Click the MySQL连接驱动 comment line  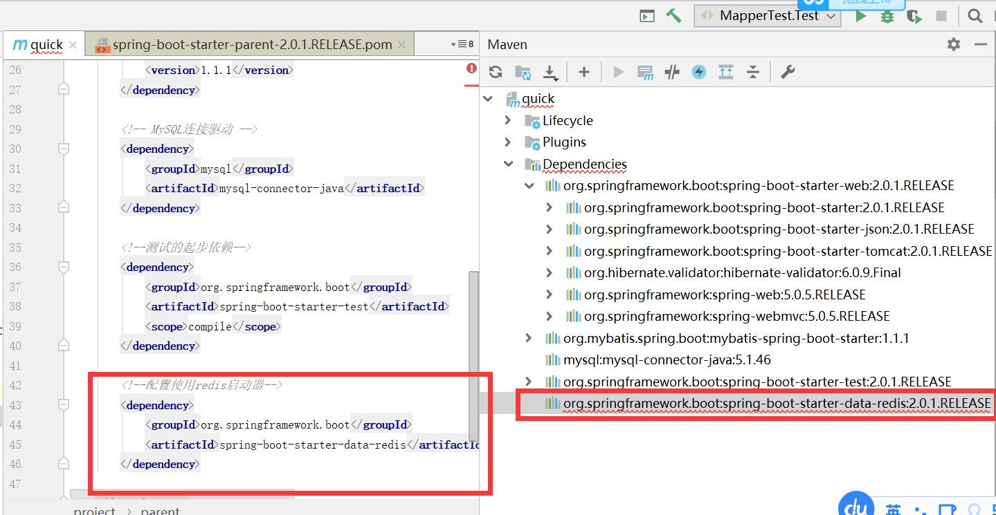[189, 129]
